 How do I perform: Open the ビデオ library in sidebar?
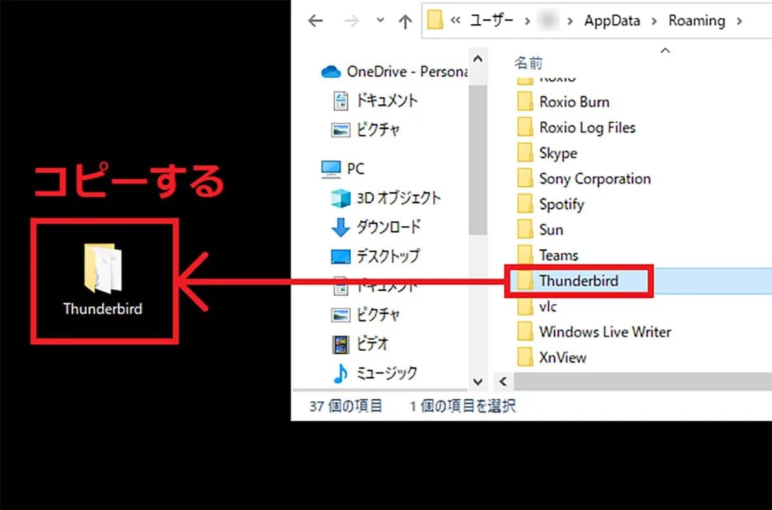click(x=360, y=343)
